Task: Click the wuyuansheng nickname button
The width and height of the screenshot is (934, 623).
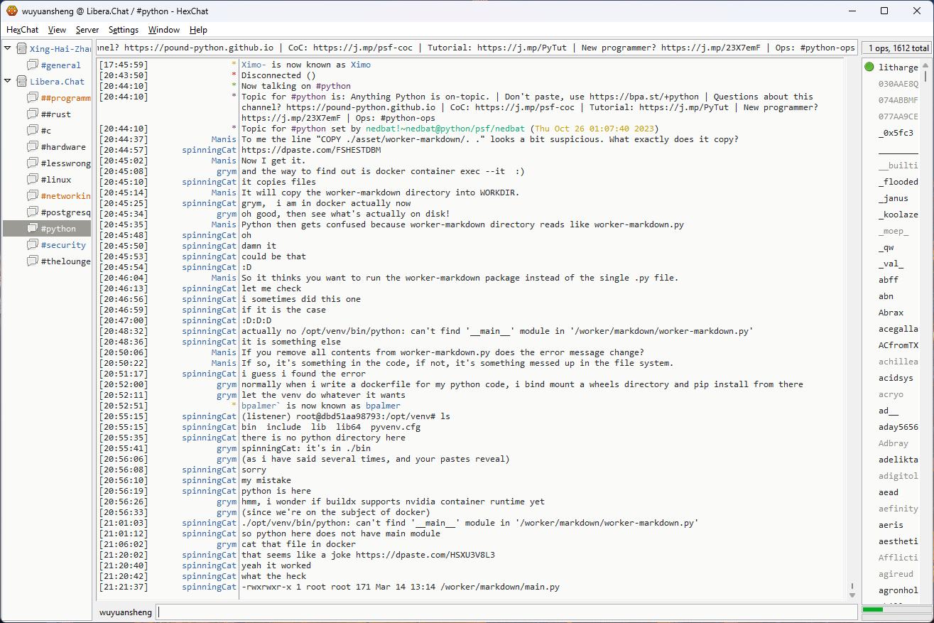Action: (x=125, y=612)
